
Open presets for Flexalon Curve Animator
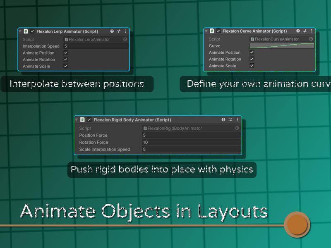(305, 31)
